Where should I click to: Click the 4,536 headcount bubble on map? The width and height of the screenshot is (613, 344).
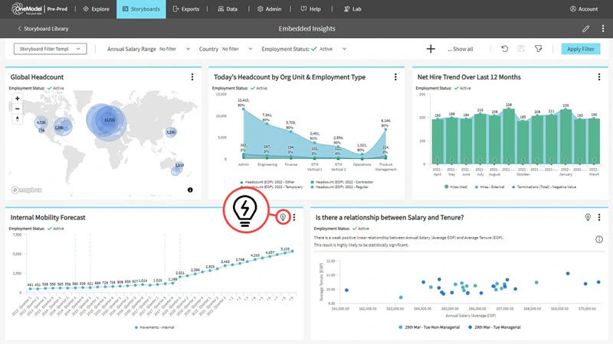[x=41, y=122]
